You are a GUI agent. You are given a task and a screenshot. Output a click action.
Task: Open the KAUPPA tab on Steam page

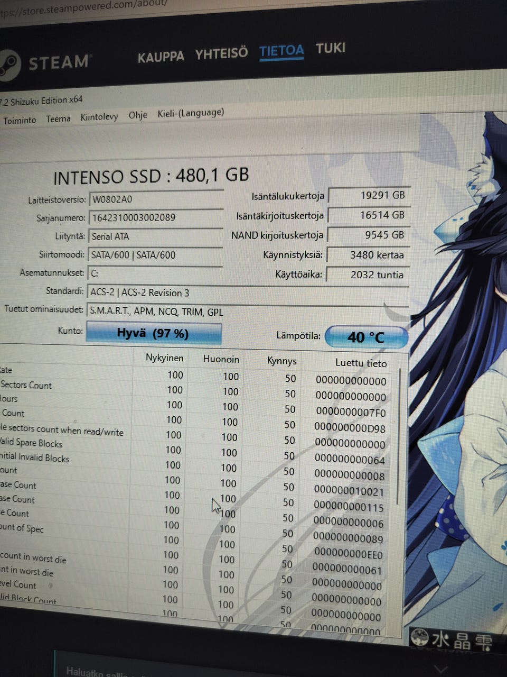pos(161,57)
